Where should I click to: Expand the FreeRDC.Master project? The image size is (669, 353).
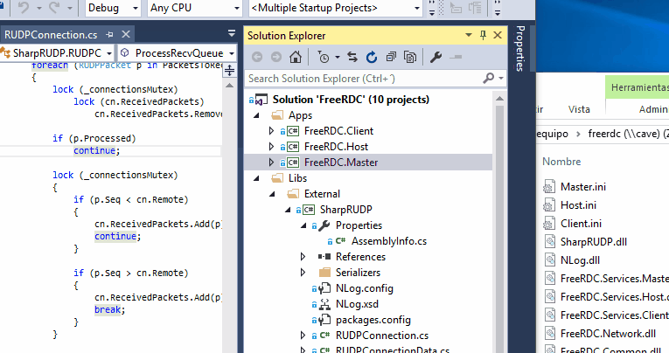pos(271,163)
